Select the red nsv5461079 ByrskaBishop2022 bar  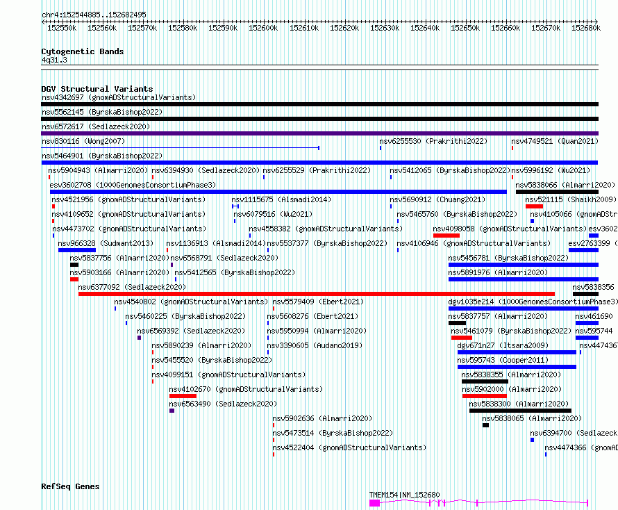462,338
